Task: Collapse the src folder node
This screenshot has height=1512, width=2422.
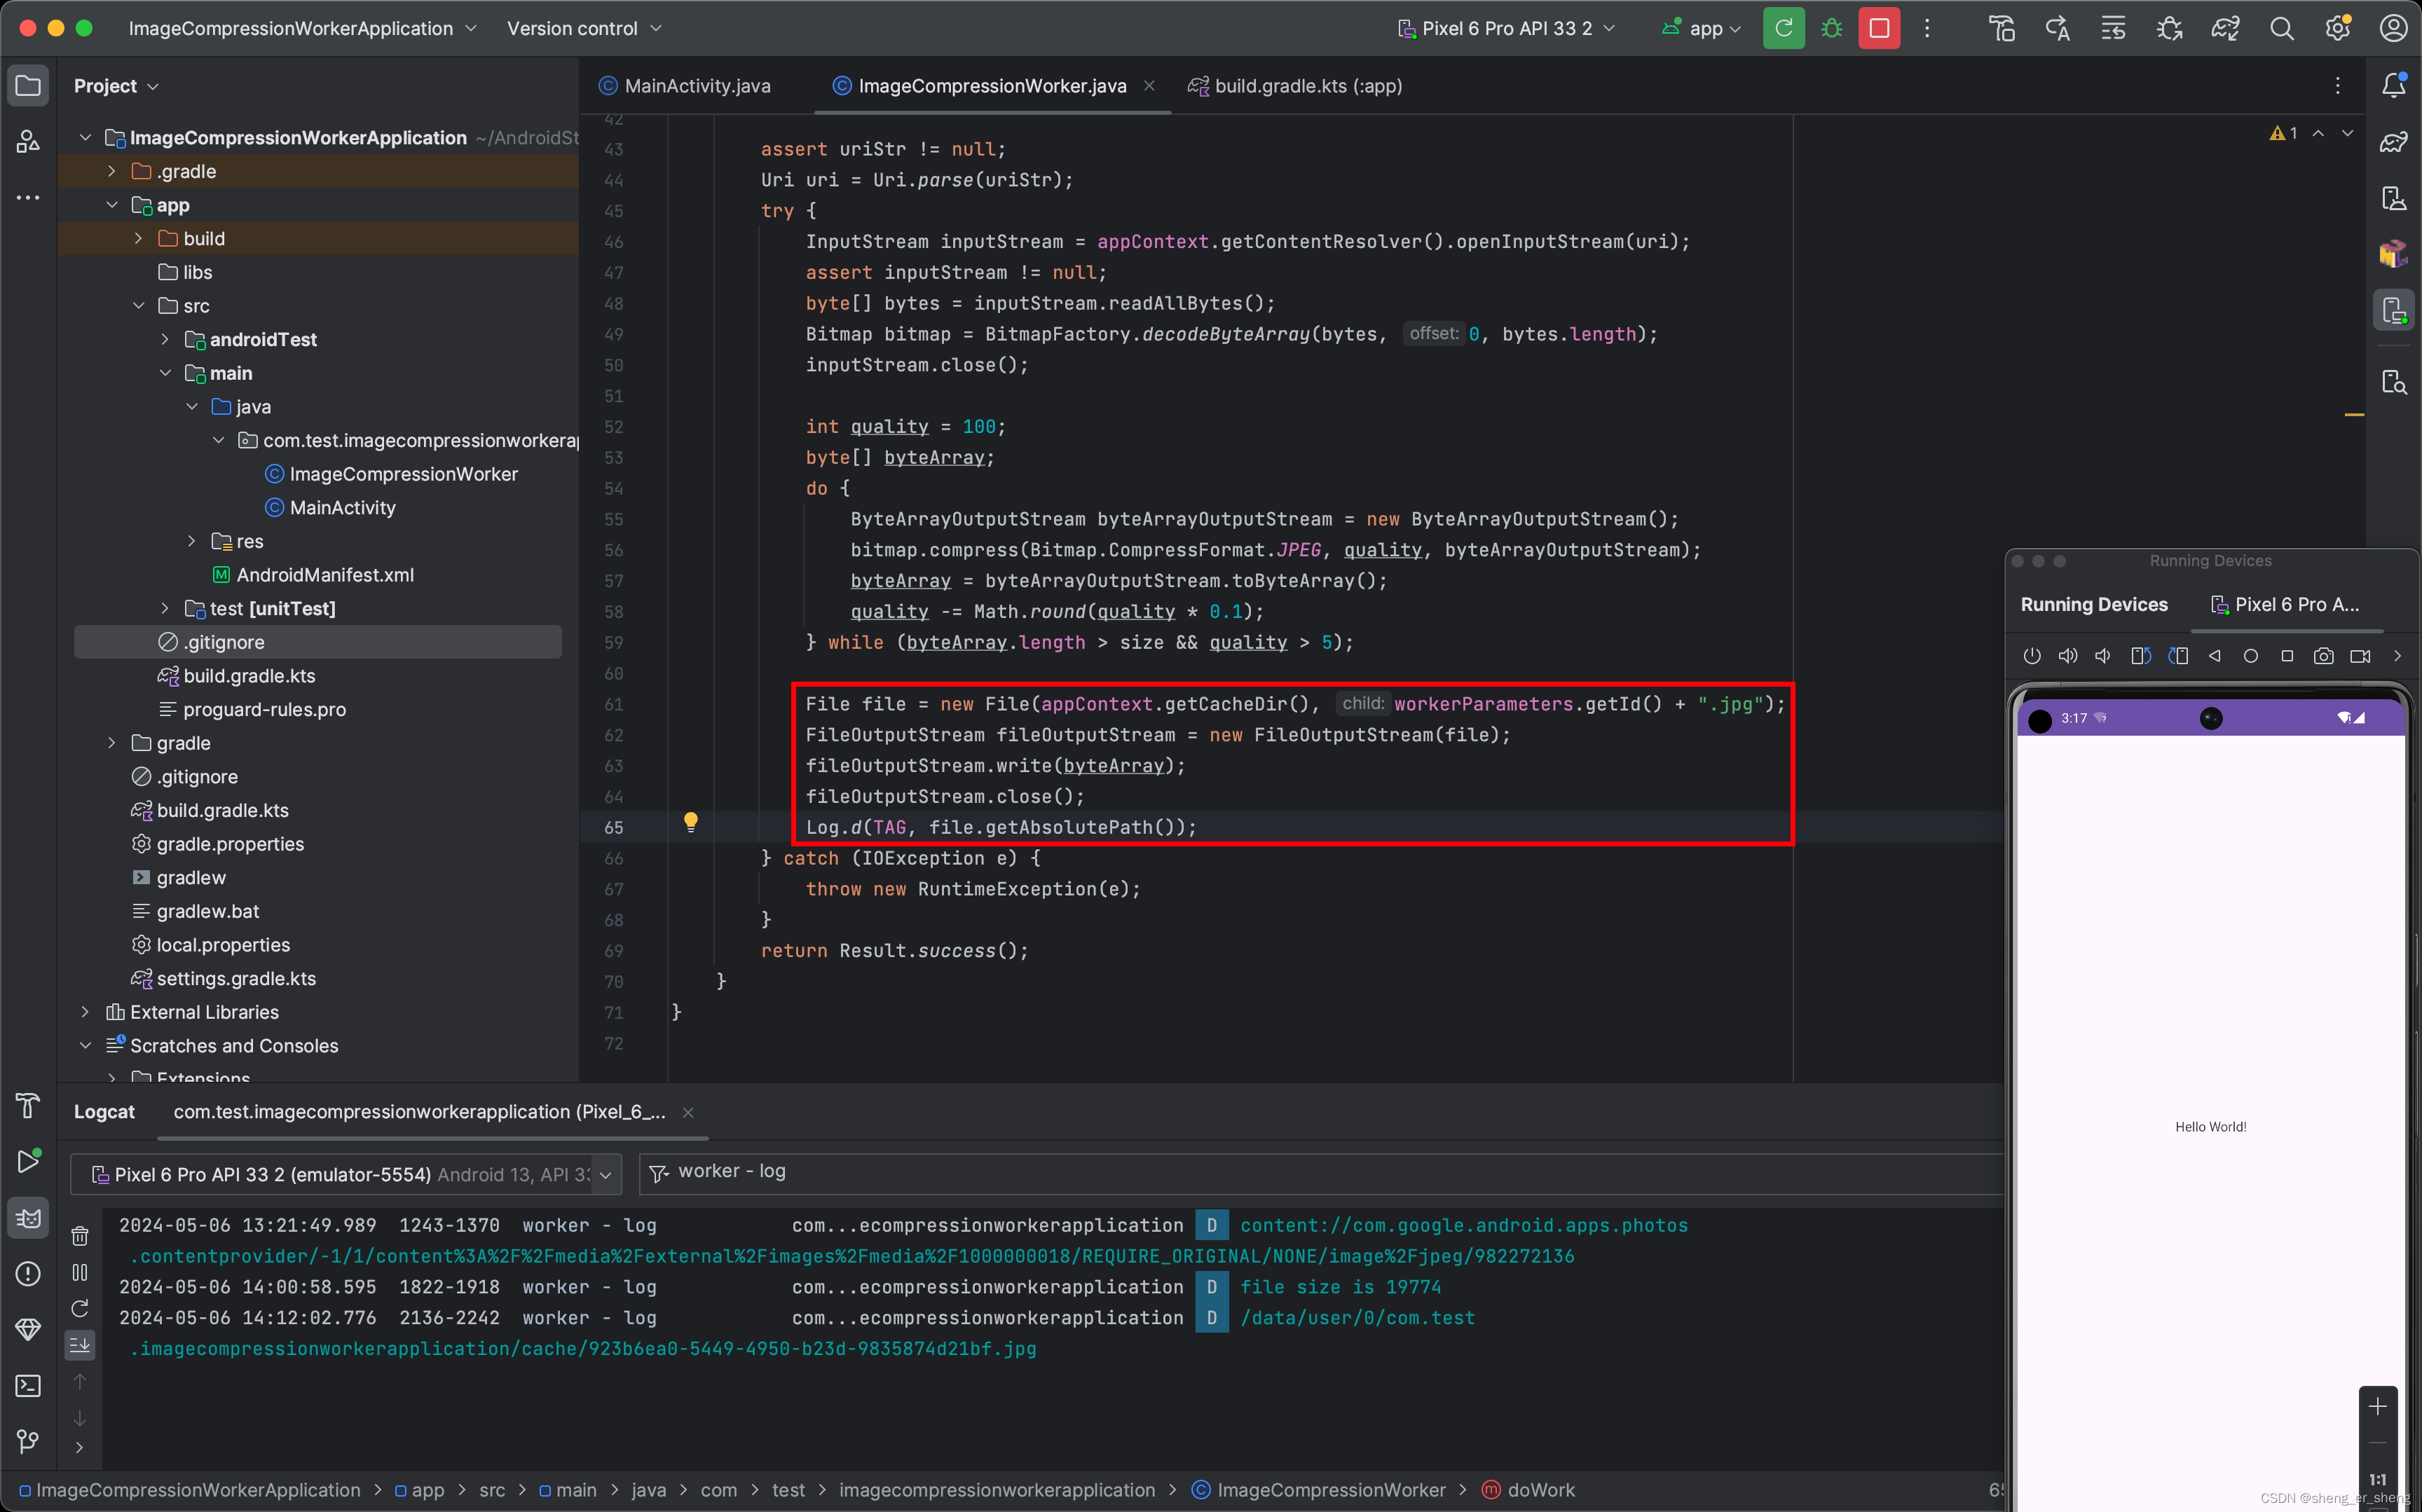Action: pos(138,306)
